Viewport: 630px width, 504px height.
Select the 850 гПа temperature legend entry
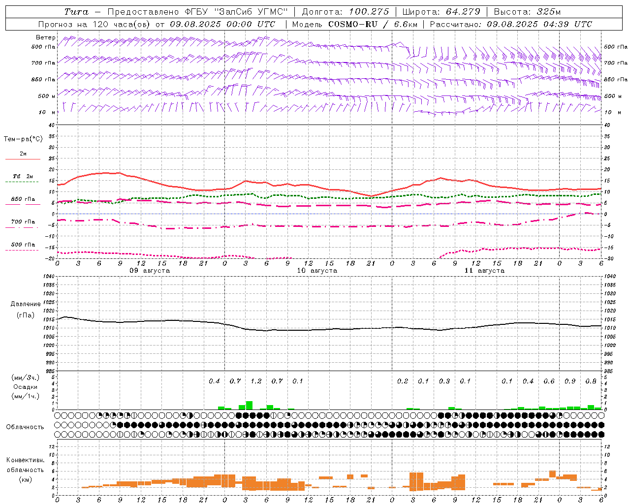(x=23, y=199)
